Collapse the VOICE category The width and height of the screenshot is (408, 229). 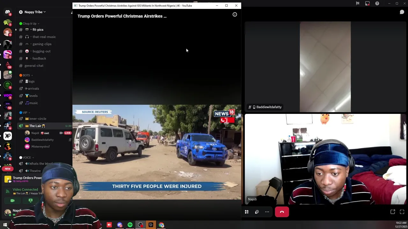26,157
